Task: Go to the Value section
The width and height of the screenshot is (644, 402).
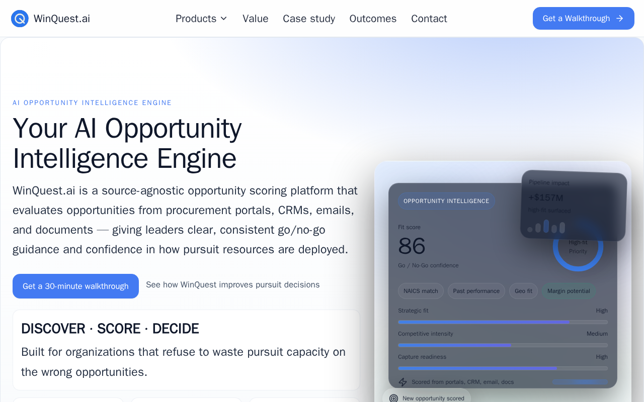Action: (x=256, y=19)
